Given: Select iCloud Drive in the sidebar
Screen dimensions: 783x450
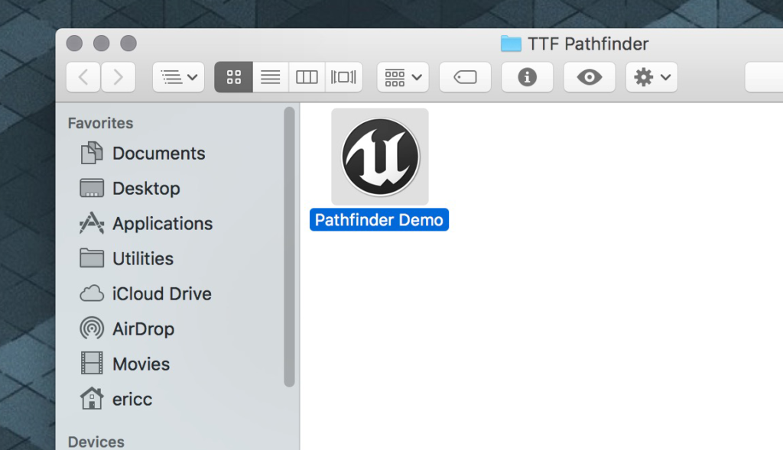Looking at the screenshot, I should pos(165,293).
